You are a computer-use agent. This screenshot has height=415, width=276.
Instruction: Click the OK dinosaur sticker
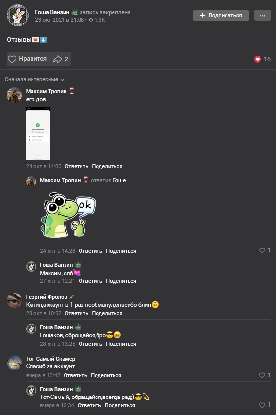68,215
